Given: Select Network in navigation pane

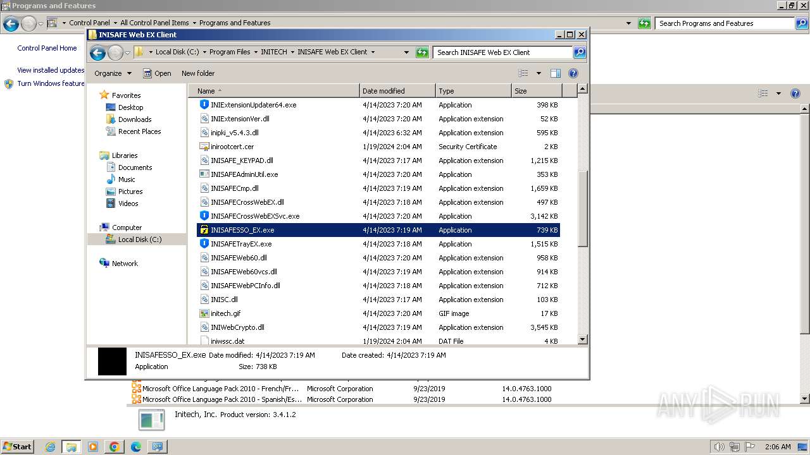Looking at the screenshot, I should [x=125, y=264].
